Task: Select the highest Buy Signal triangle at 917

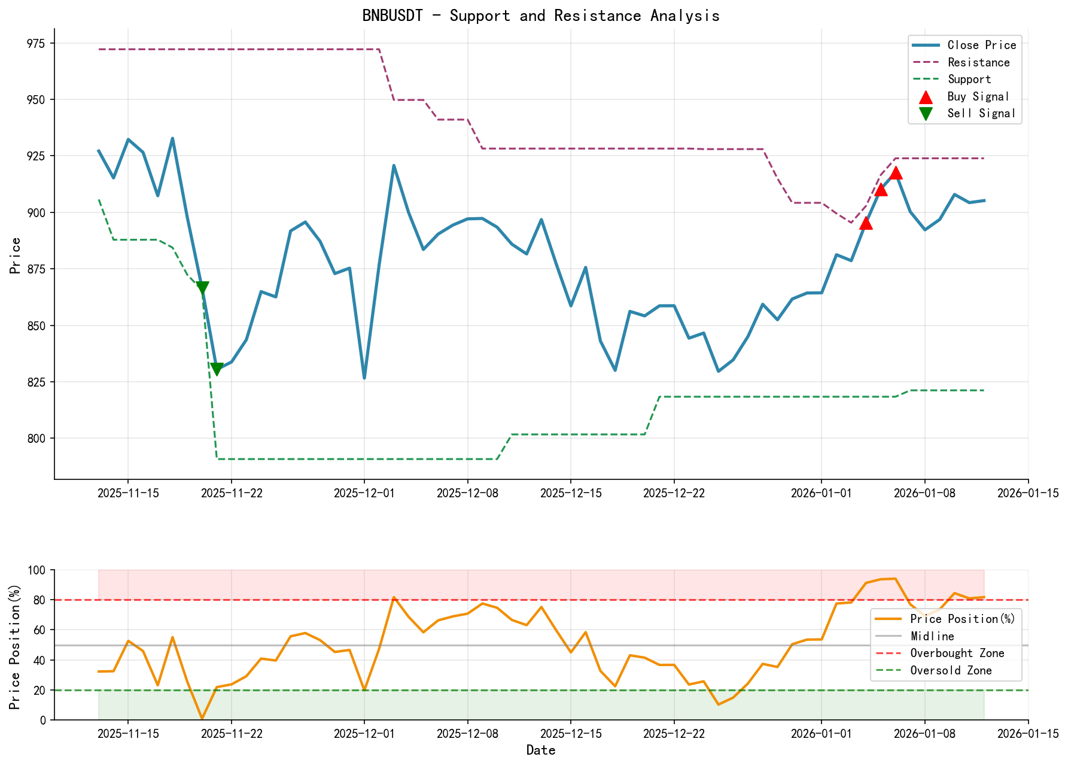Action: [896, 174]
